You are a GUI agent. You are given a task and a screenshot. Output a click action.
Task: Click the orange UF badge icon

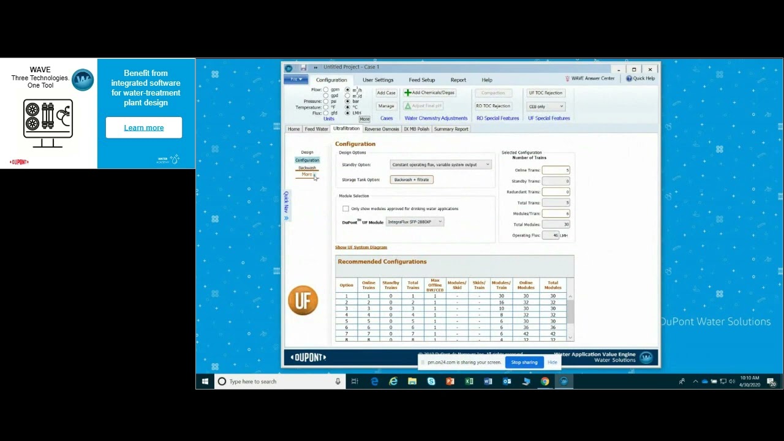[303, 300]
